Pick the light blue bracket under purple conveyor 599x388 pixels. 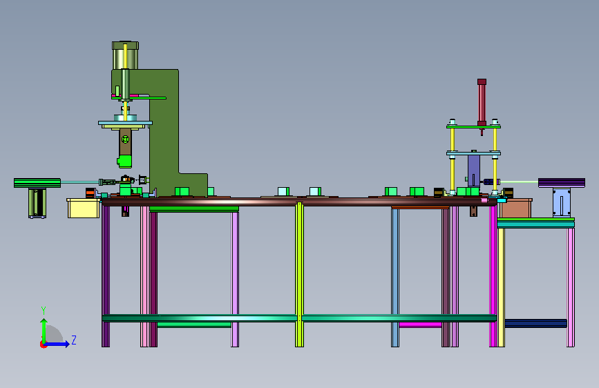(561, 203)
